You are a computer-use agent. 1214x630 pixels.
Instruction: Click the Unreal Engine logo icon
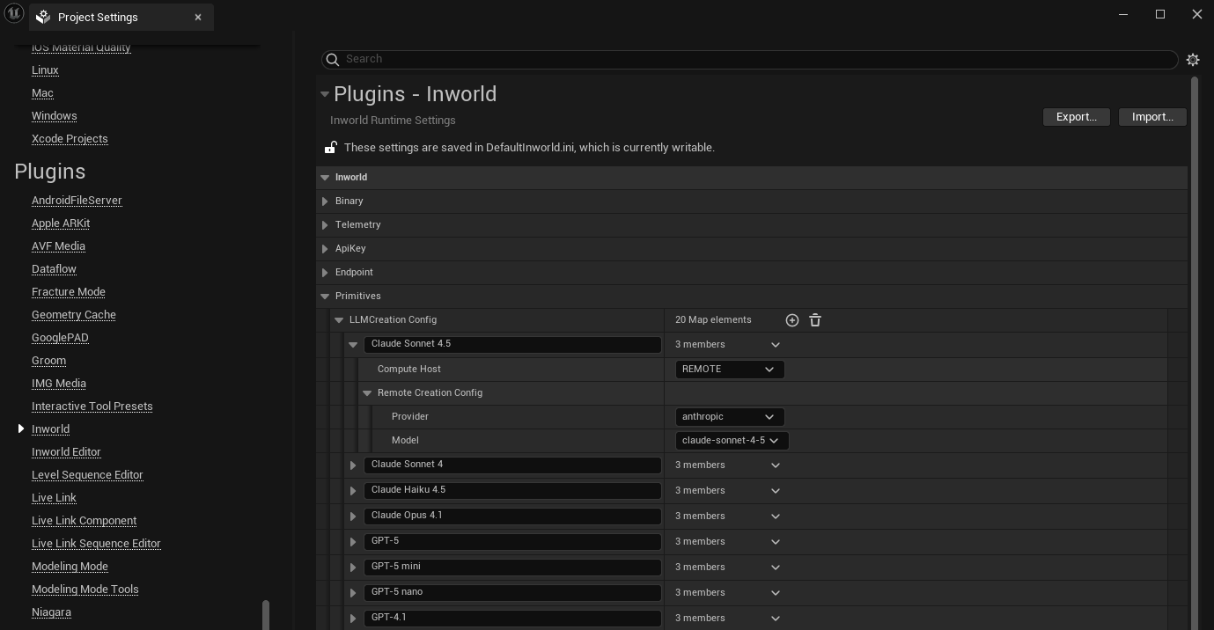pyautogui.click(x=14, y=15)
